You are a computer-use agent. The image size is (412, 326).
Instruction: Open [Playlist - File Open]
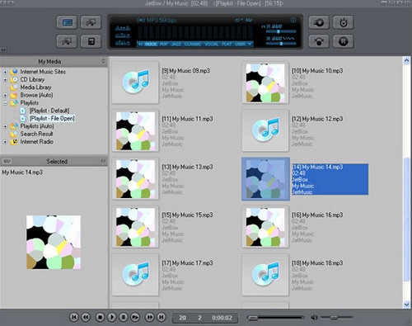pos(52,118)
